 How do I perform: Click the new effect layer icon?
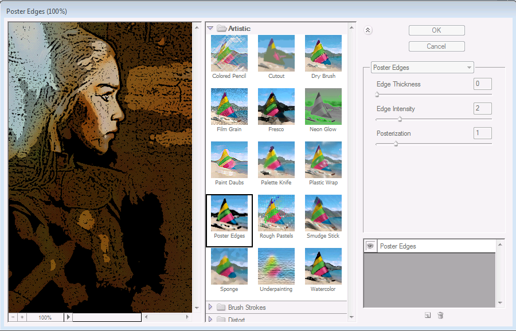(x=428, y=315)
